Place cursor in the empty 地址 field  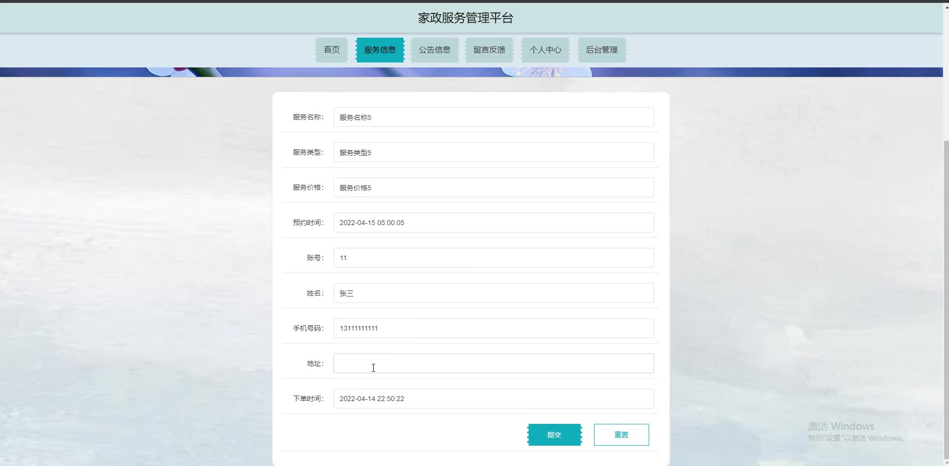pos(493,364)
